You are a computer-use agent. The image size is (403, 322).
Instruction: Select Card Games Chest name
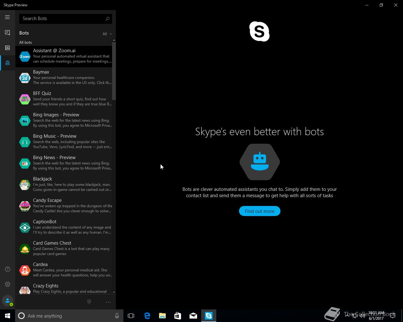click(x=52, y=243)
